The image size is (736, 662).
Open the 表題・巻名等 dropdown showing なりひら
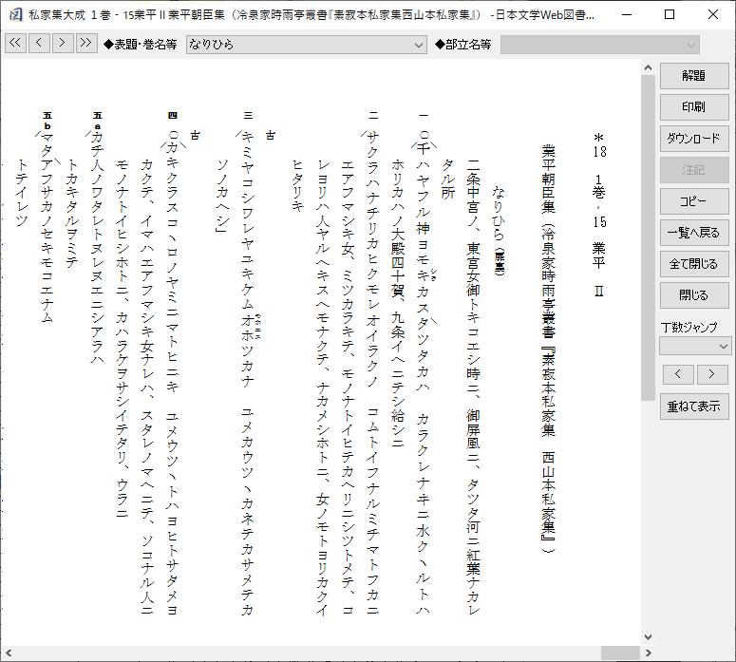(x=307, y=45)
